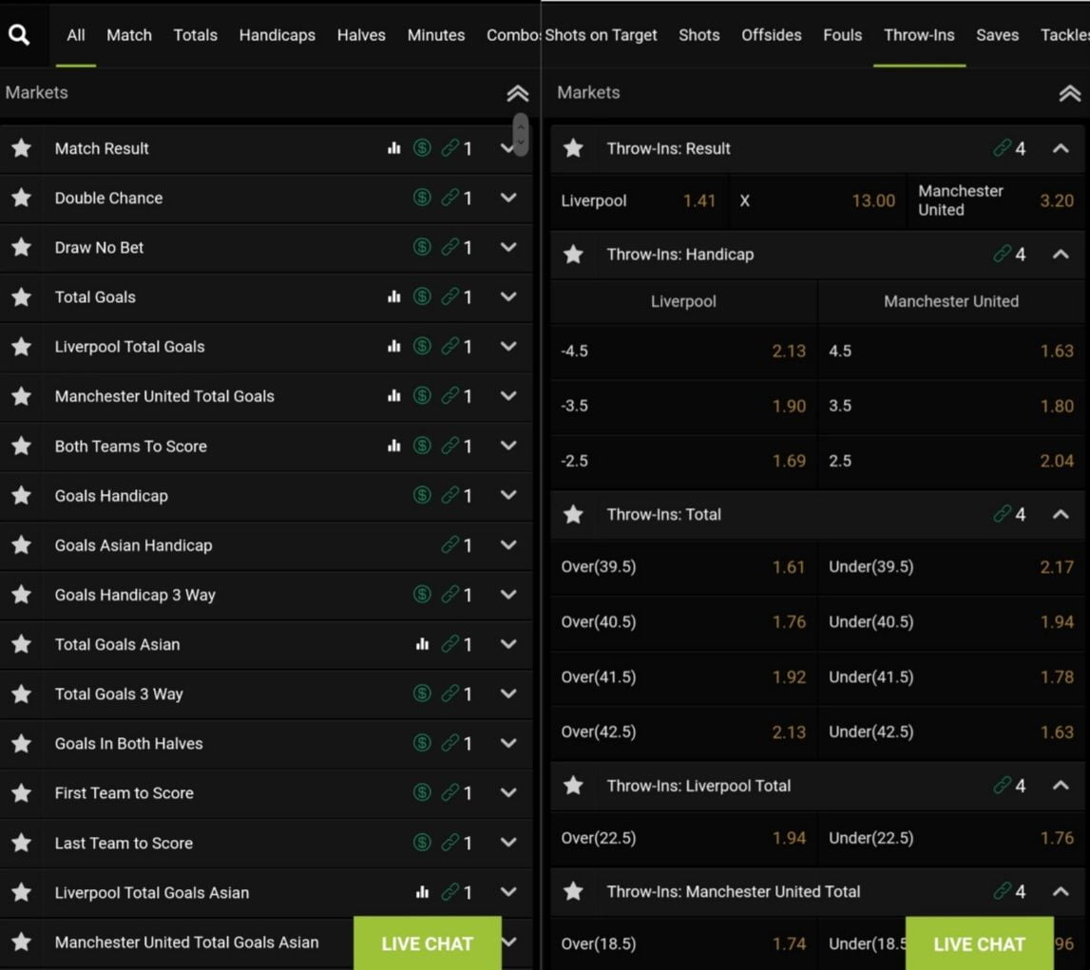Collapse the Throw-Ins: Total section
The height and width of the screenshot is (970, 1090).
click(1061, 514)
